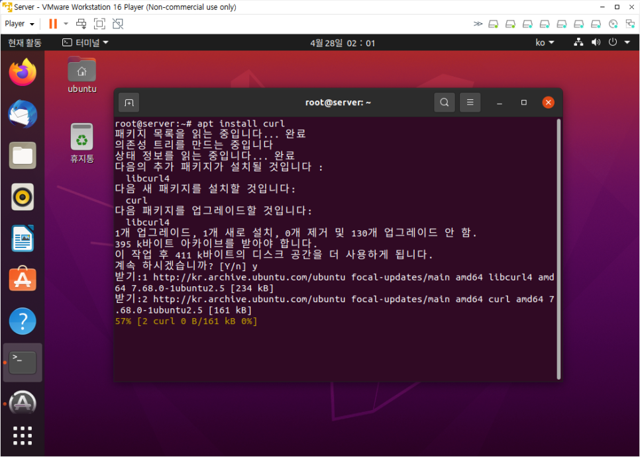The image size is (640, 457).
Task: Show applications grid
Action: [23, 436]
